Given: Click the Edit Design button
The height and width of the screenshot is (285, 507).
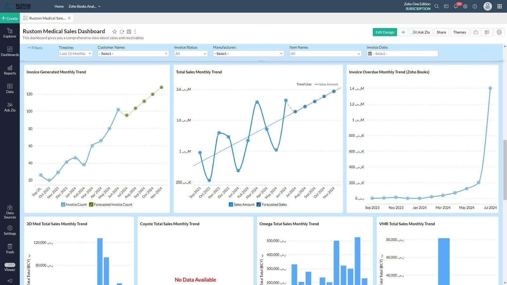Looking at the screenshot, I should tap(385, 32).
